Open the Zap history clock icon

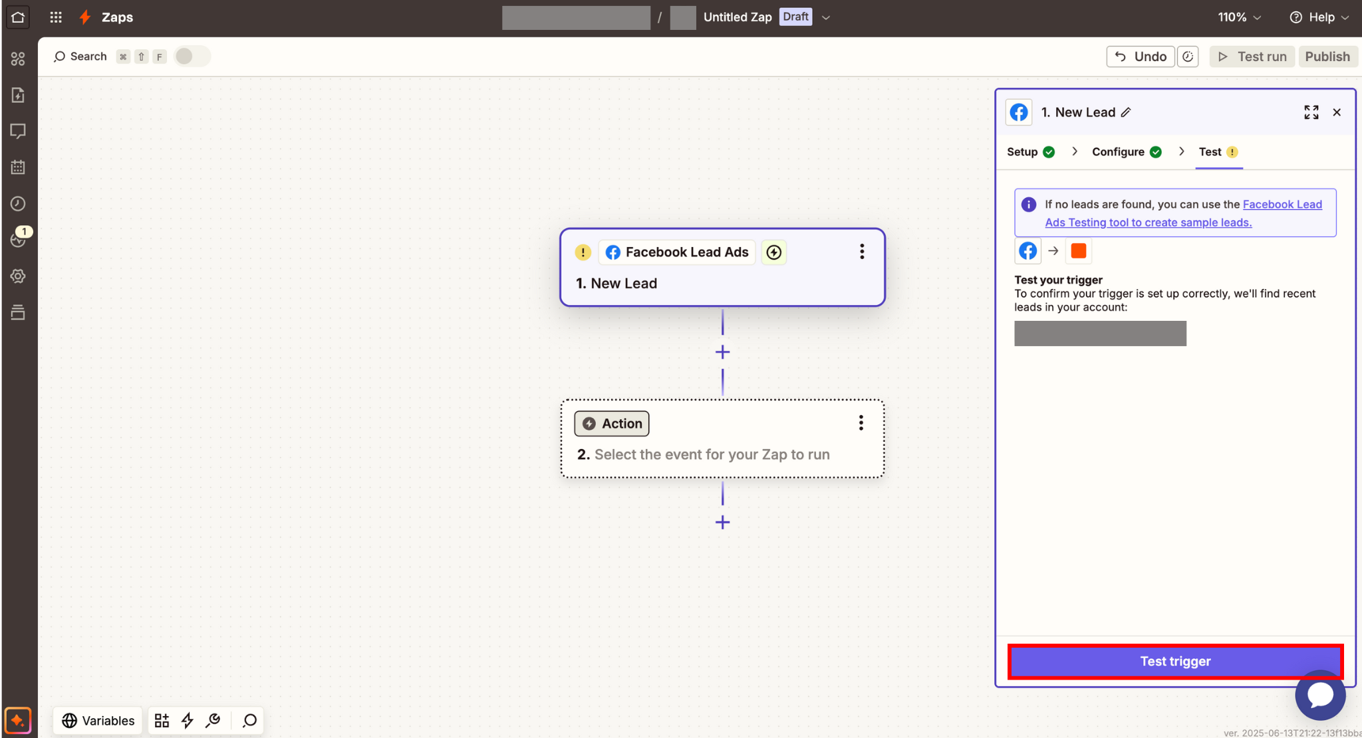18,203
